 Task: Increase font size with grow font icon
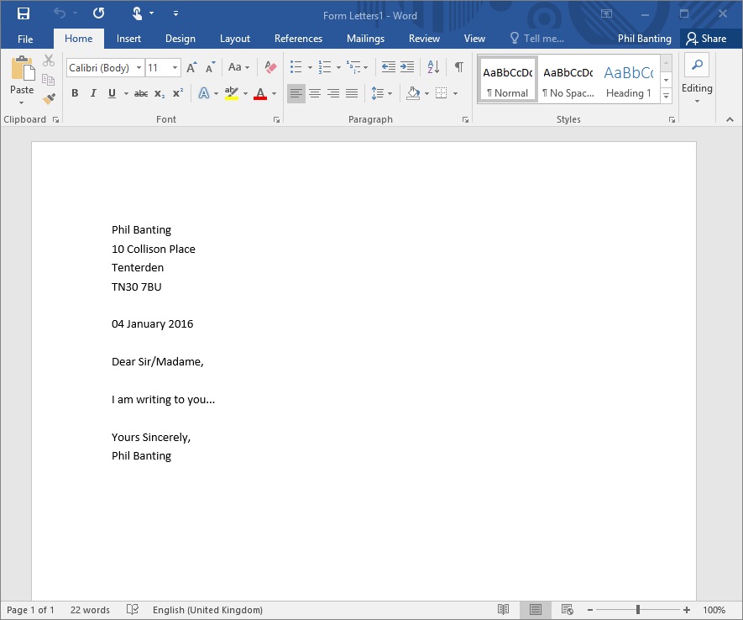[x=191, y=67]
